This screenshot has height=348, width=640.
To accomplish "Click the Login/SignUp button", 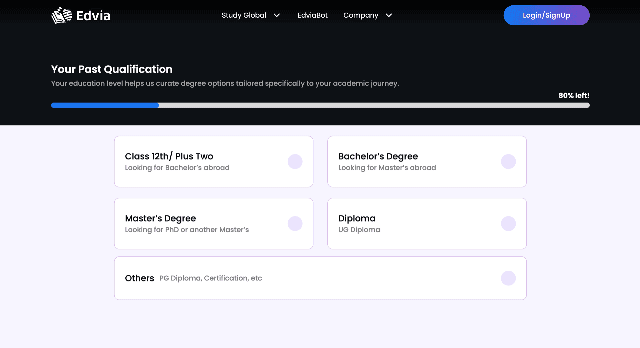I will [x=546, y=15].
